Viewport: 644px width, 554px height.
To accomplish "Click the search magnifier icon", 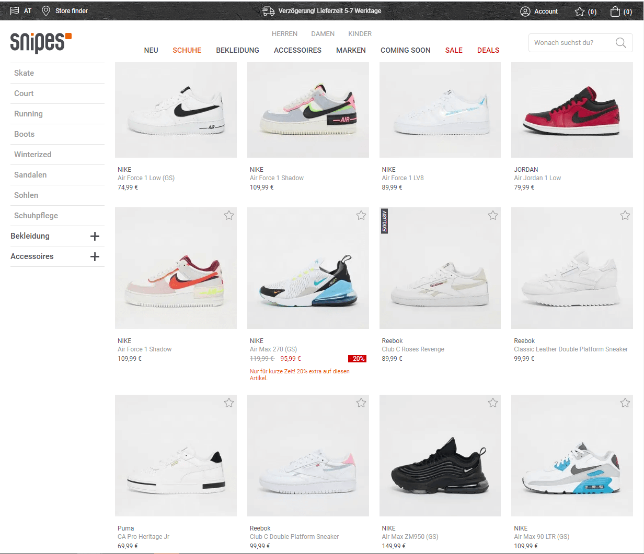I will coord(620,43).
